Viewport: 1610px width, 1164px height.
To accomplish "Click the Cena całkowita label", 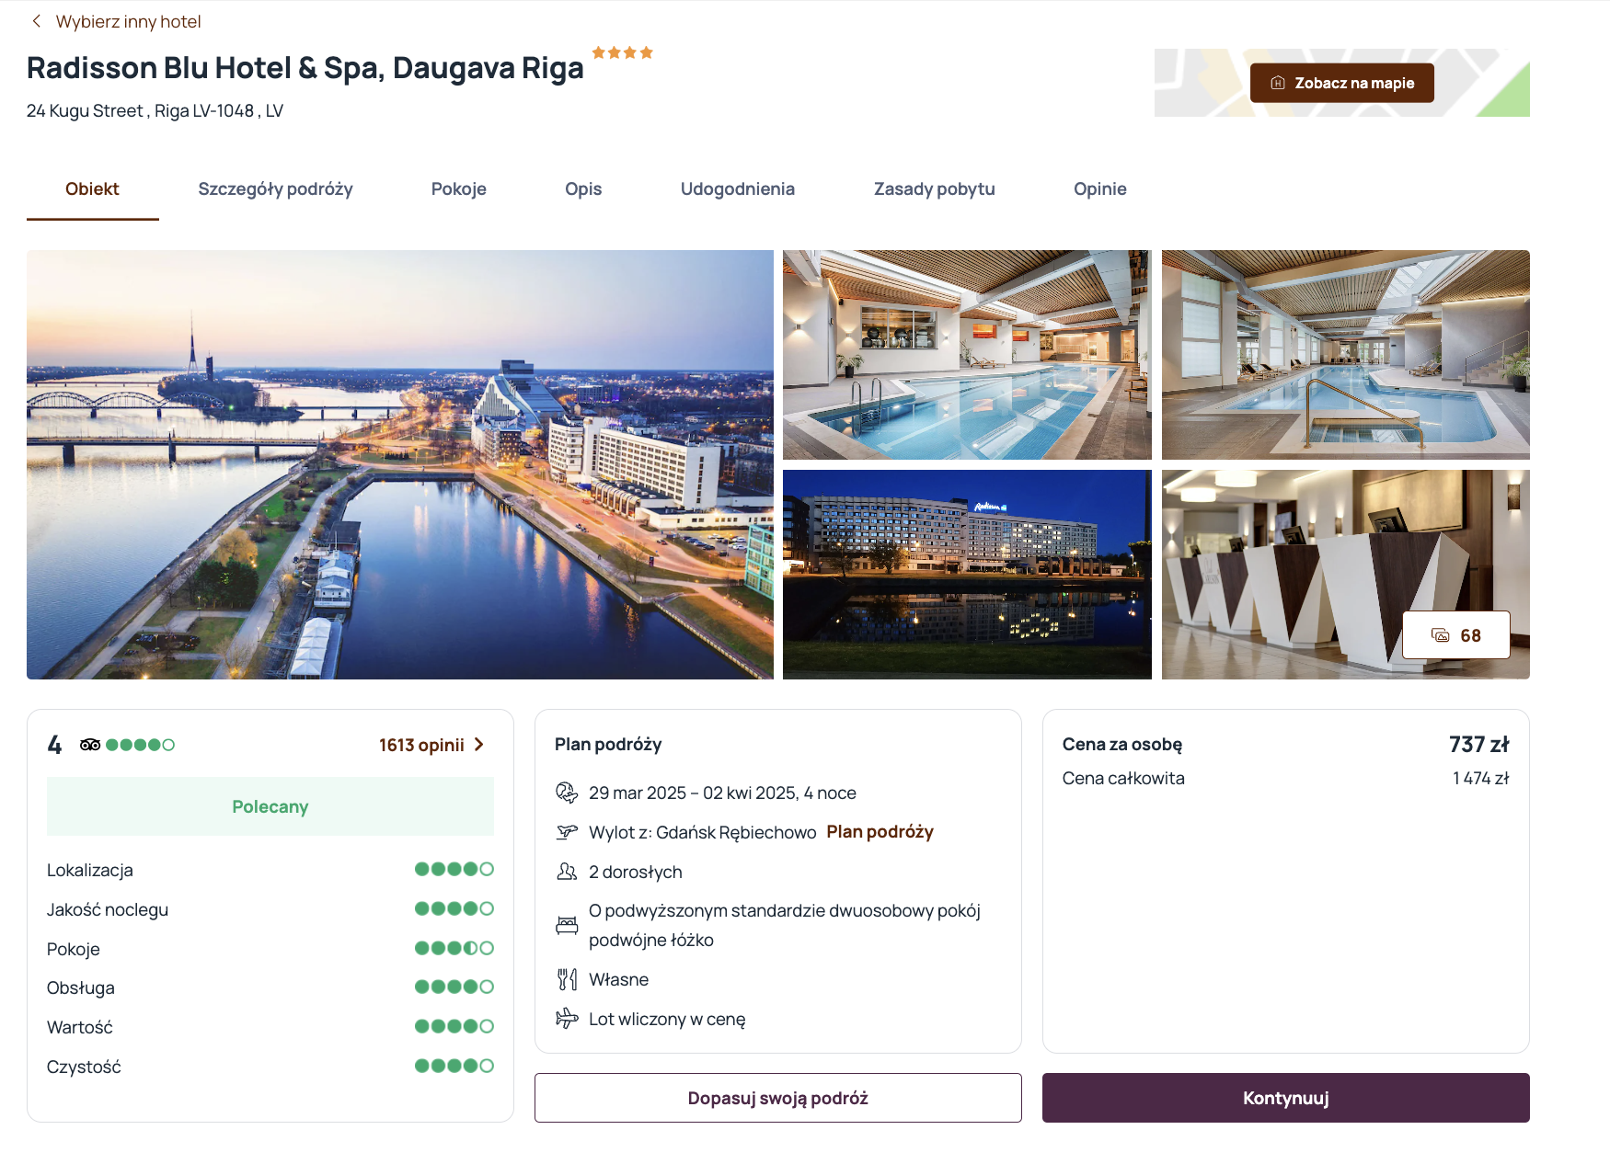I will click(1123, 779).
